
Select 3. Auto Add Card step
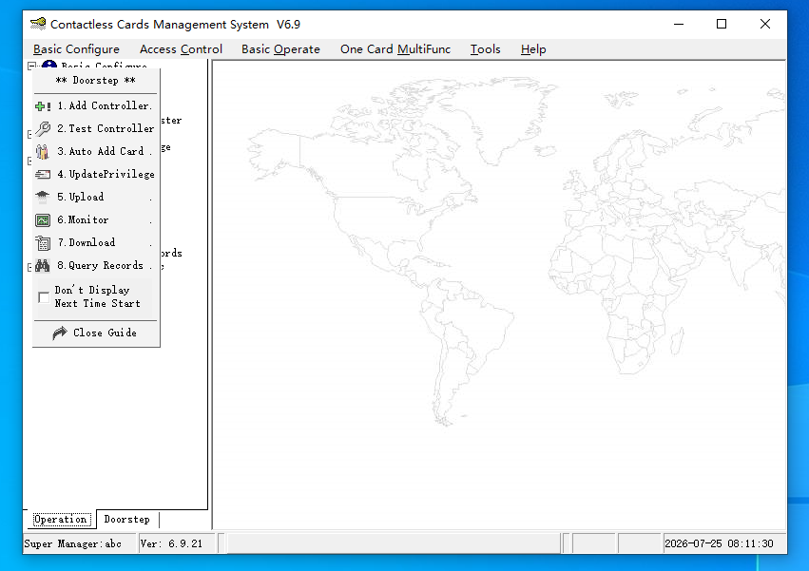point(96,152)
